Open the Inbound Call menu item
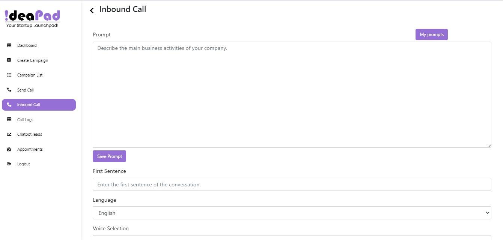Image resolution: width=503 pixels, height=240 pixels. pos(39,105)
